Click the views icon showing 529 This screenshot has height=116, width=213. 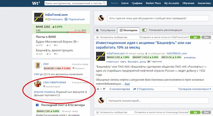(x=37, y=54)
